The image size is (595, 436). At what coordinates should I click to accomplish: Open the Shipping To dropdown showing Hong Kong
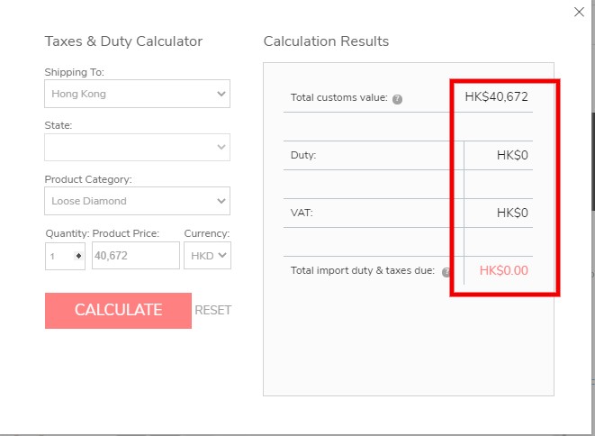[x=137, y=94]
